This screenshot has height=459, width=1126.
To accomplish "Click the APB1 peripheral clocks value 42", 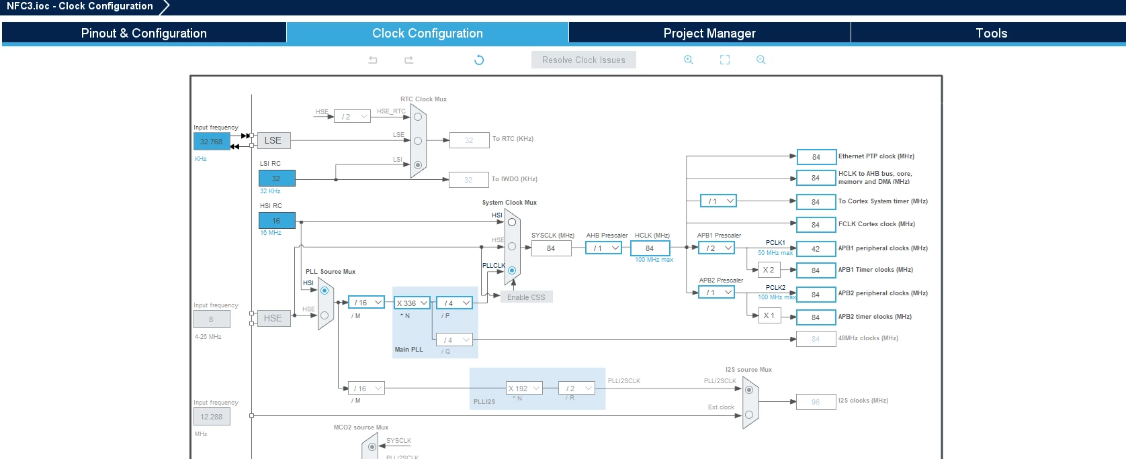I will 816,249.
